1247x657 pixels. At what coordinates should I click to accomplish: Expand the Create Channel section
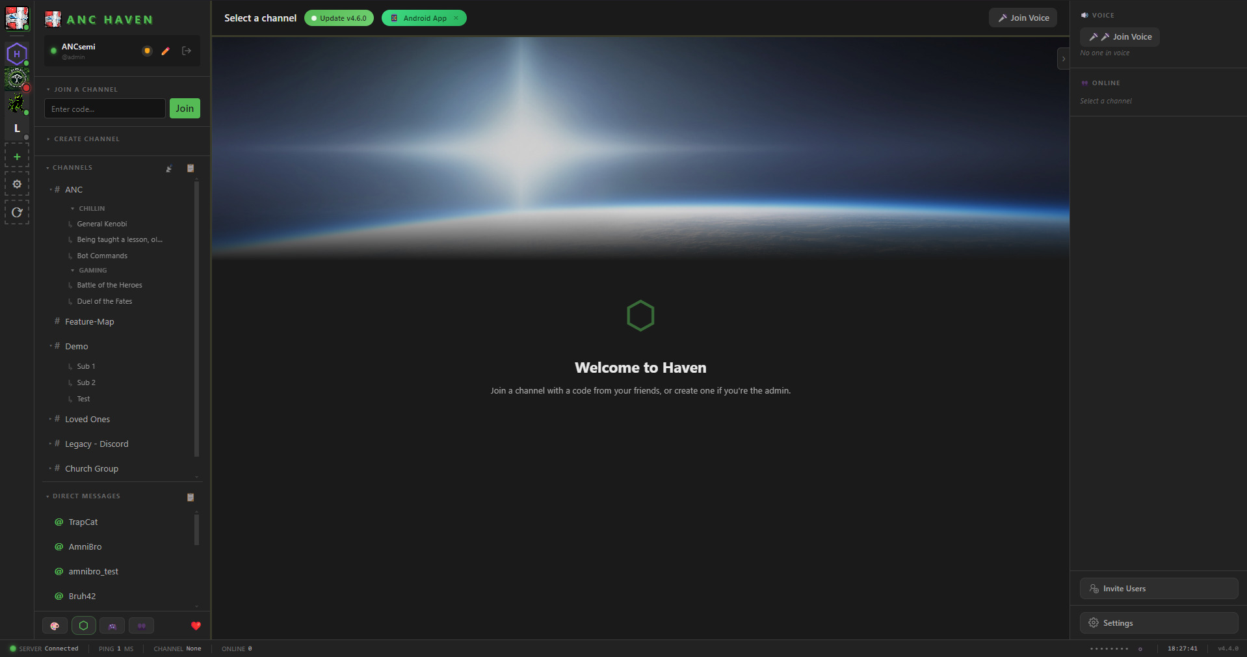click(83, 139)
